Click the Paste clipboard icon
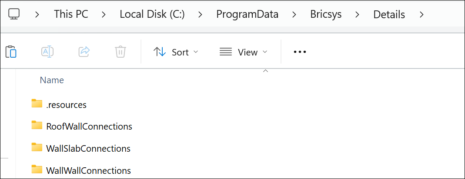The height and width of the screenshot is (179, 465). [x=11, y=52]
